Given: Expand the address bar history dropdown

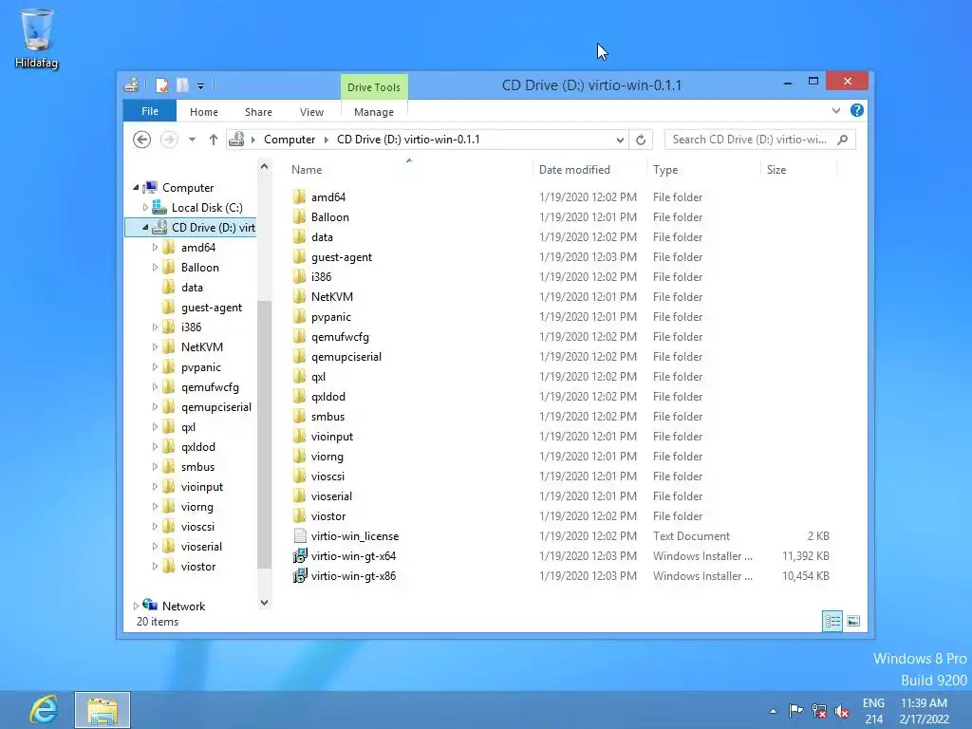Looking at the screenshot, I should tap(620, 140).
